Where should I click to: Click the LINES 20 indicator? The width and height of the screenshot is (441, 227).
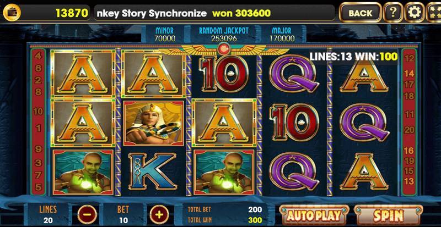tap(48, 214)
